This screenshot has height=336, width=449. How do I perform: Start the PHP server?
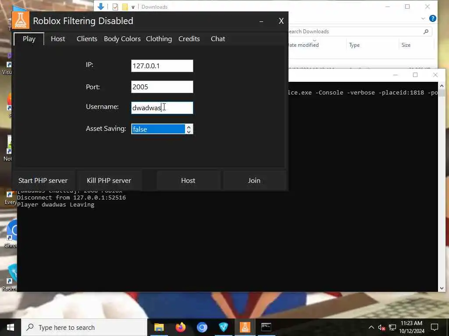[43, 181]
